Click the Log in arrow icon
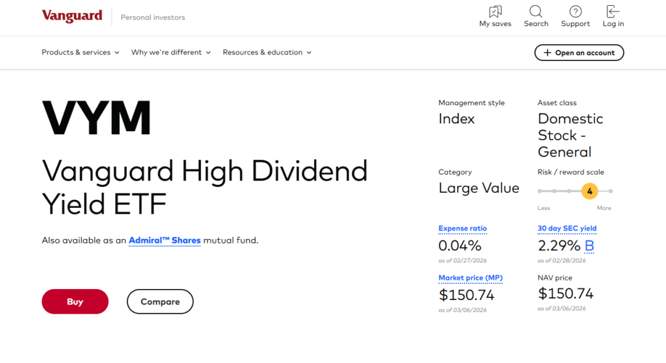This screenshot has width=666, height=363. click(613, 12)
